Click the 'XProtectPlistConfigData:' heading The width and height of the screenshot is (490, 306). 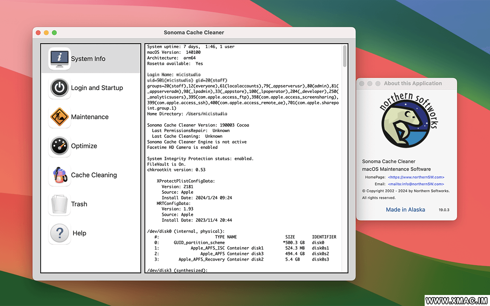186,181
